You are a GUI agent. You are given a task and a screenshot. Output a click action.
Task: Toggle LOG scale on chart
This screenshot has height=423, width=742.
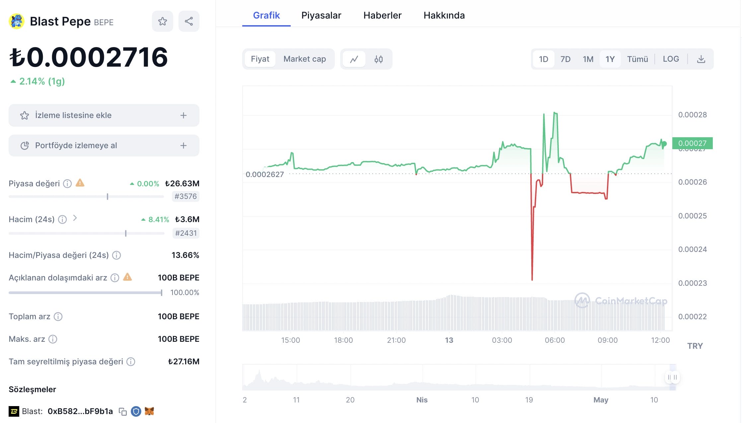point(671,59)
